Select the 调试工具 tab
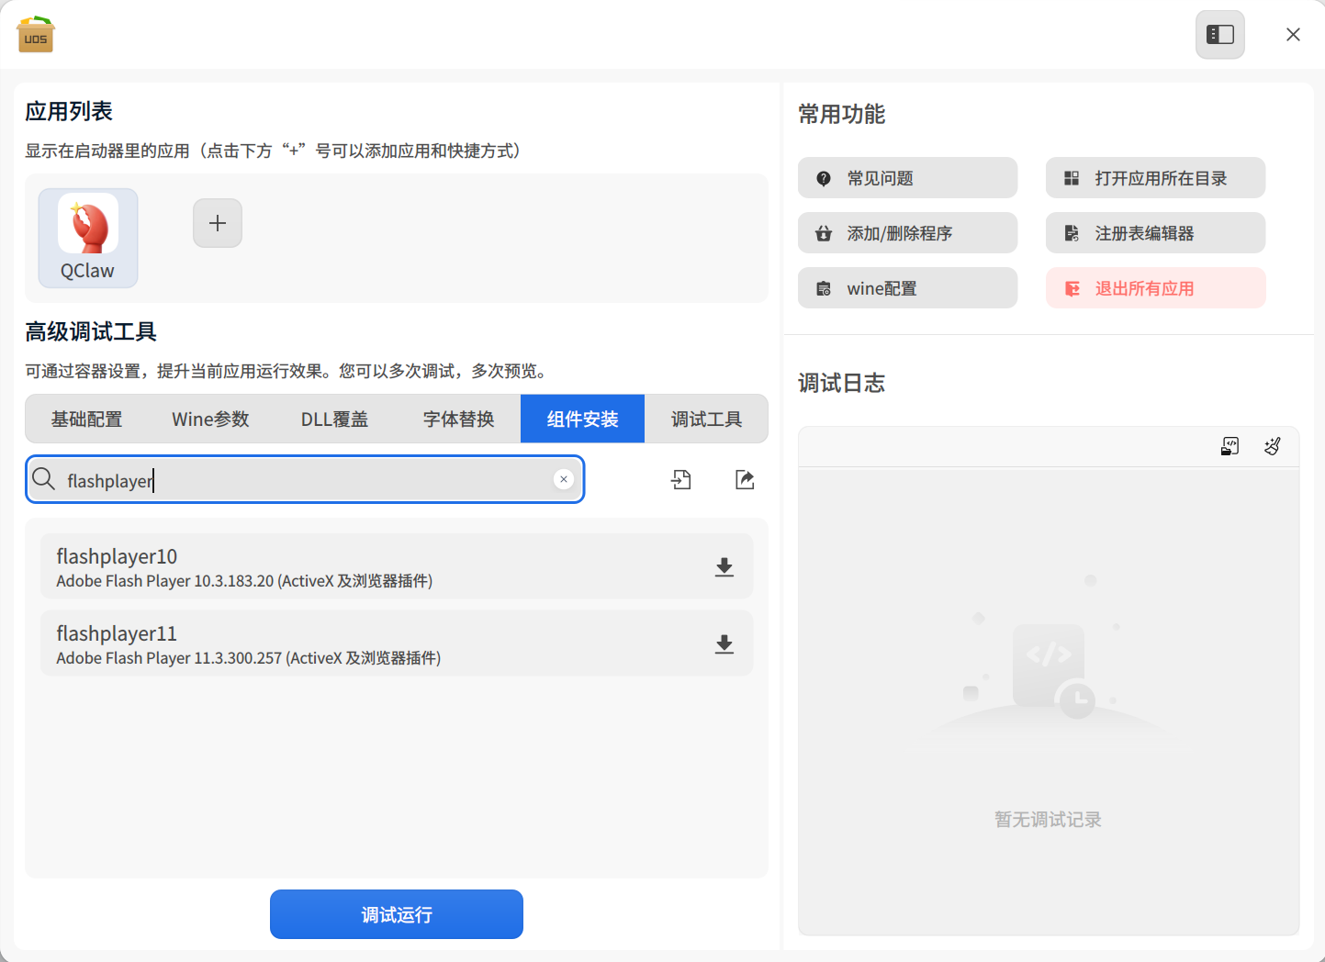 (706, 419)
